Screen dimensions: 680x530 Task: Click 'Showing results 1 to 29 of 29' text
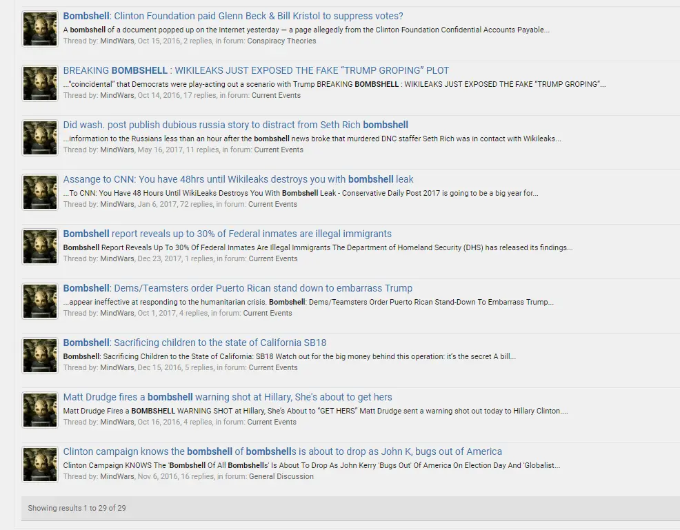coord(77,508)
